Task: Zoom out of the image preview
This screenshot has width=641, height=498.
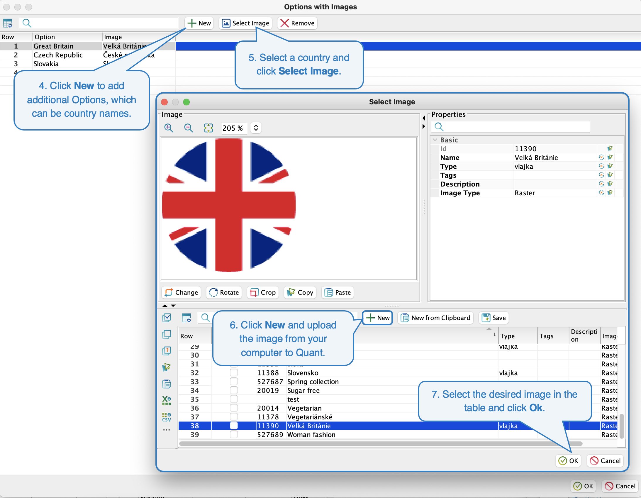Action: pyautogui.click(x=189, y=128)
